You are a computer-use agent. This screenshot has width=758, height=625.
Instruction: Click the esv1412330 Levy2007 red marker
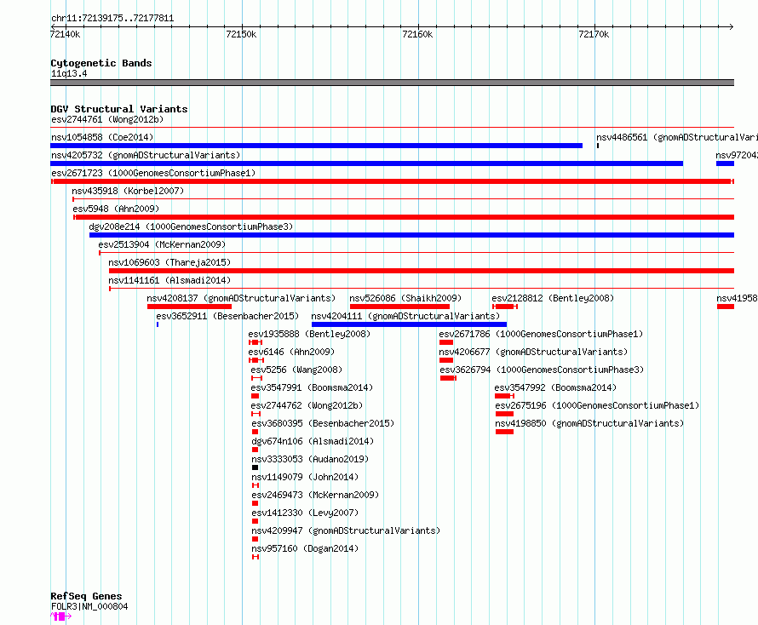click(x=256, y=521)
